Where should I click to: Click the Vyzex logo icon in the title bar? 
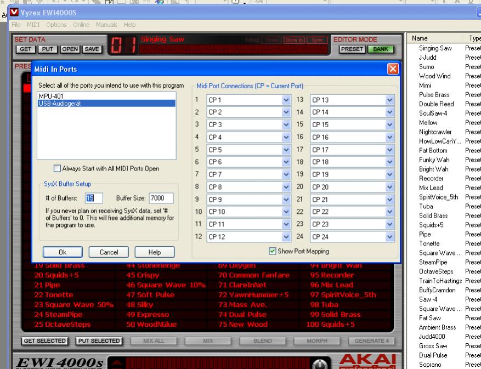(14, 12)
